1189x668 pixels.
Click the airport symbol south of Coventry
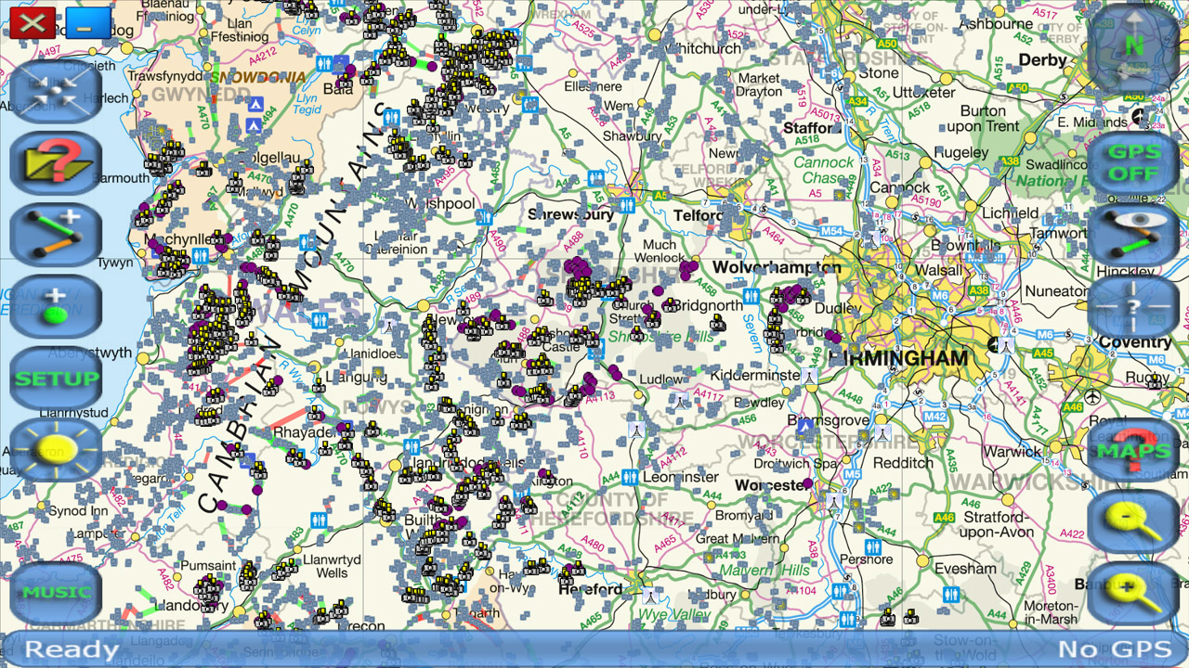(x=1092, y=397)
